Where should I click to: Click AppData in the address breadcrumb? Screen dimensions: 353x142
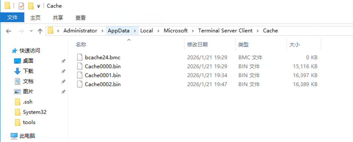(119, 31)
